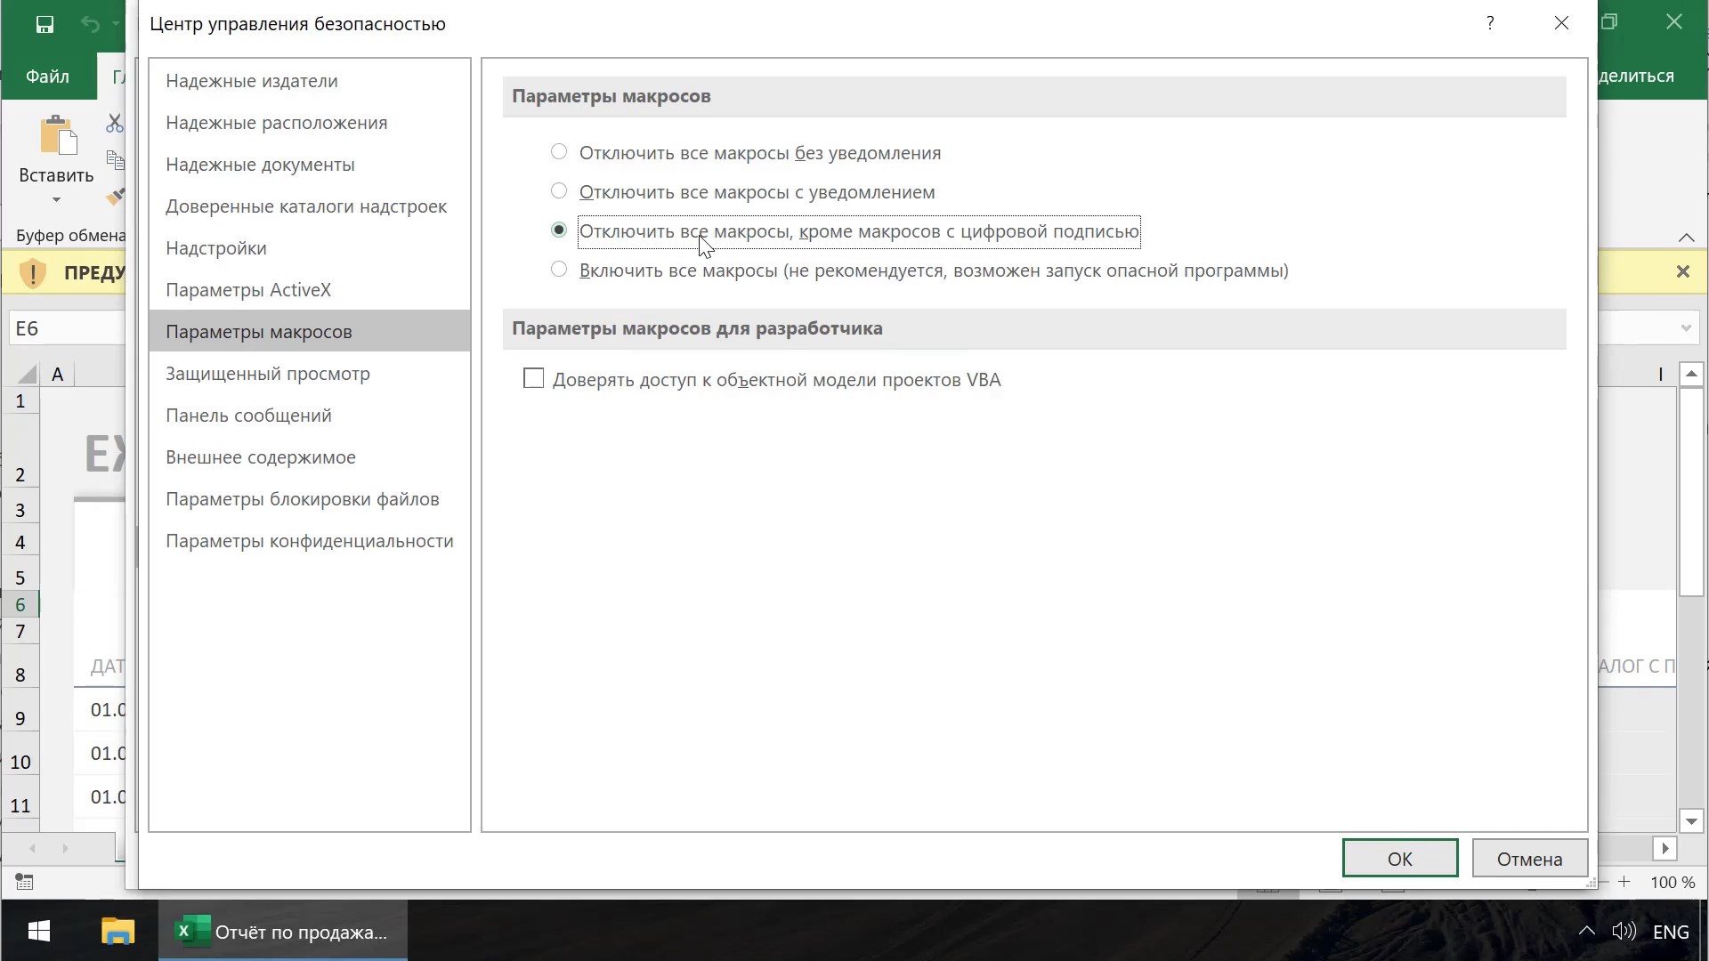Open 'Надстройки' section
1709x961 pixels.
[310, 248]
